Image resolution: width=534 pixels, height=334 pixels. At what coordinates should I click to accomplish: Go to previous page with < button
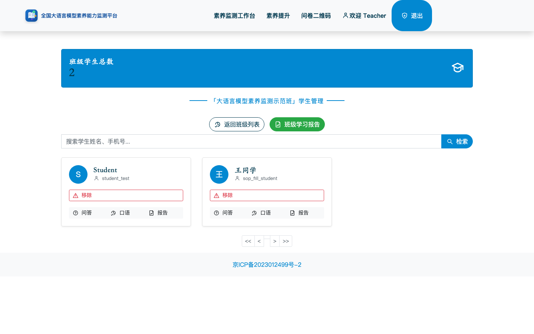pyautogui.click(x=259, y=241)
